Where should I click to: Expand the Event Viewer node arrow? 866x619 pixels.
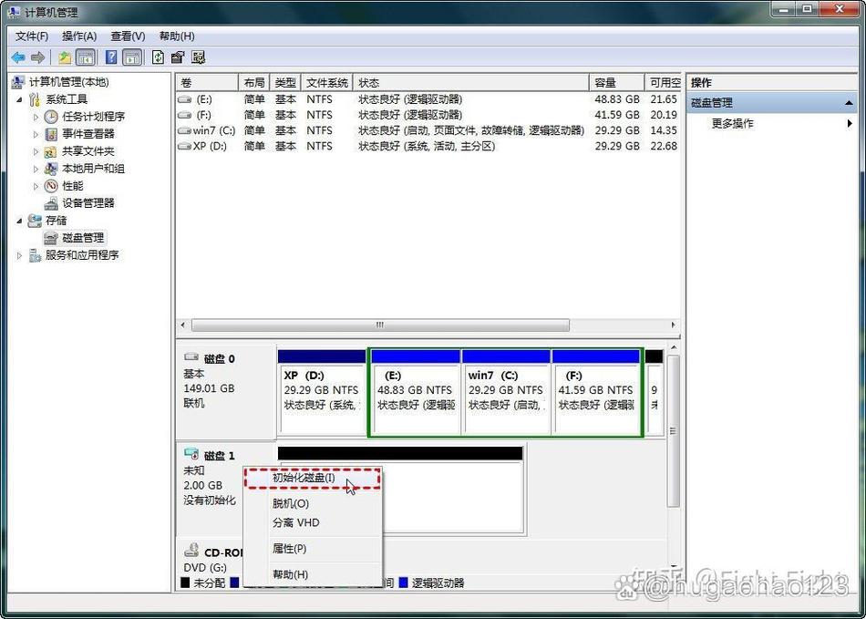point(36,134)
